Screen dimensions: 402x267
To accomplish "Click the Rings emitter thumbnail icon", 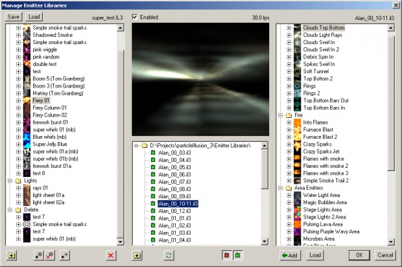I will 298,86.
